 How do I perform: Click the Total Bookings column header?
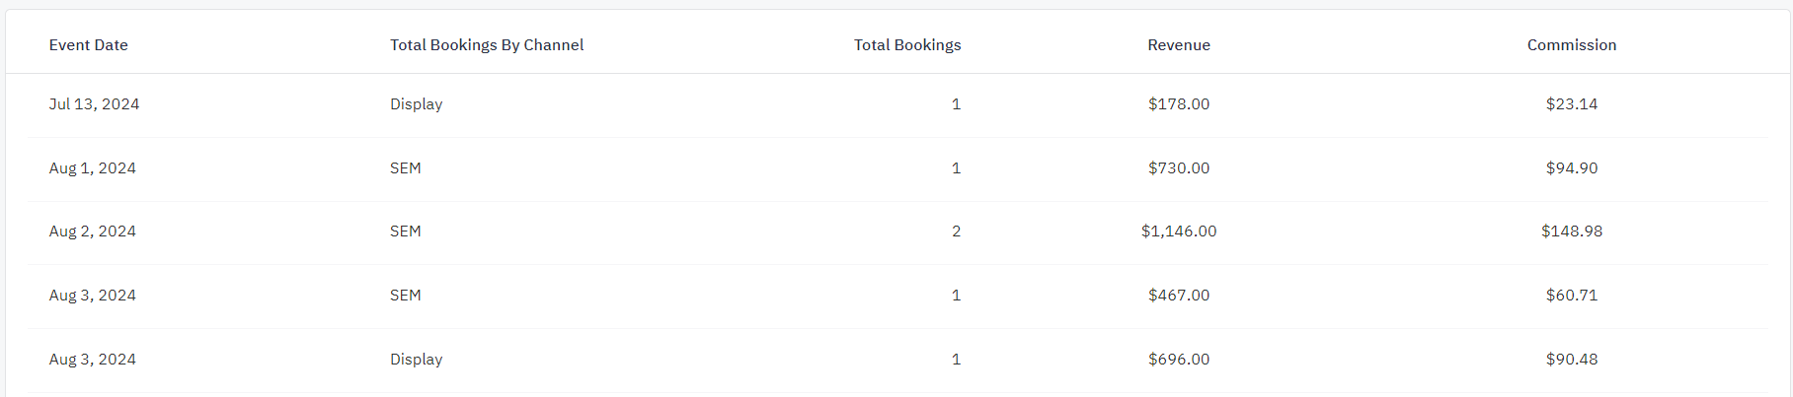906,45
